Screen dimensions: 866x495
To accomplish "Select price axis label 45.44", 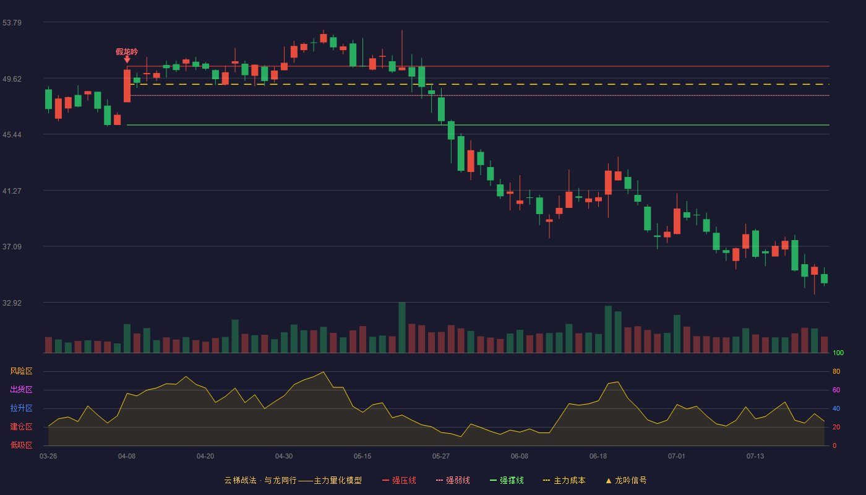I will pos(12,135).
